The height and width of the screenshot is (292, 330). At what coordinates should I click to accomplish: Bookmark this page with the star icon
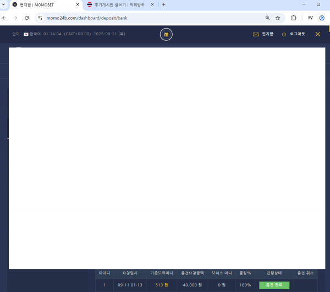click(278, 18)
